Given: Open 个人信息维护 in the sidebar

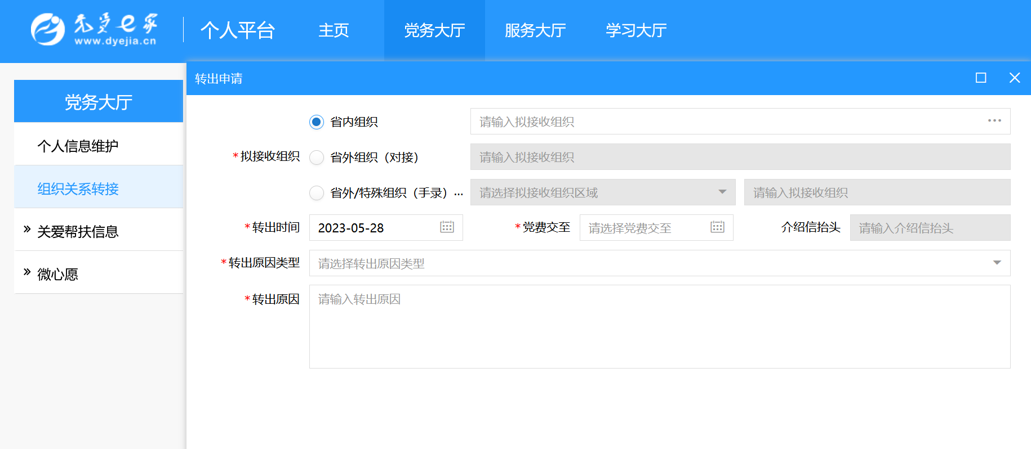Looking at the screenshot, I should tap(78, 146).
